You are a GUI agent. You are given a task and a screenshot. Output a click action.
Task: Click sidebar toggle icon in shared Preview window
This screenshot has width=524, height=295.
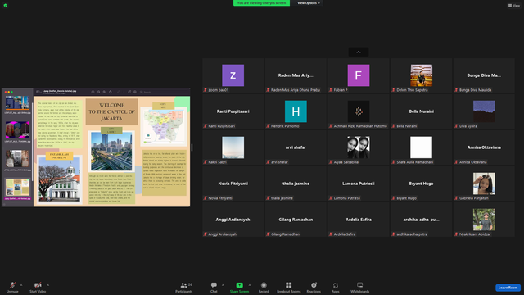point(38,92)
